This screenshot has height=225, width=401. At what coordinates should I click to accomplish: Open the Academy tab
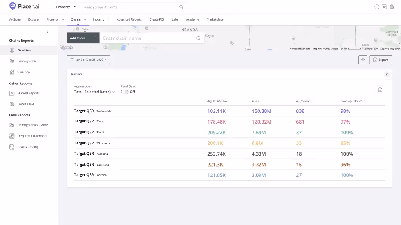pos(193,19)
